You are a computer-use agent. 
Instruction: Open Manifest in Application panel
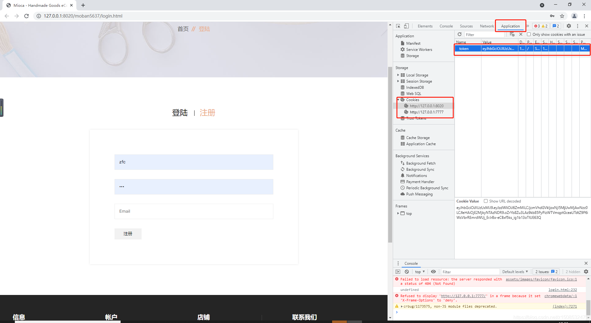413,43
